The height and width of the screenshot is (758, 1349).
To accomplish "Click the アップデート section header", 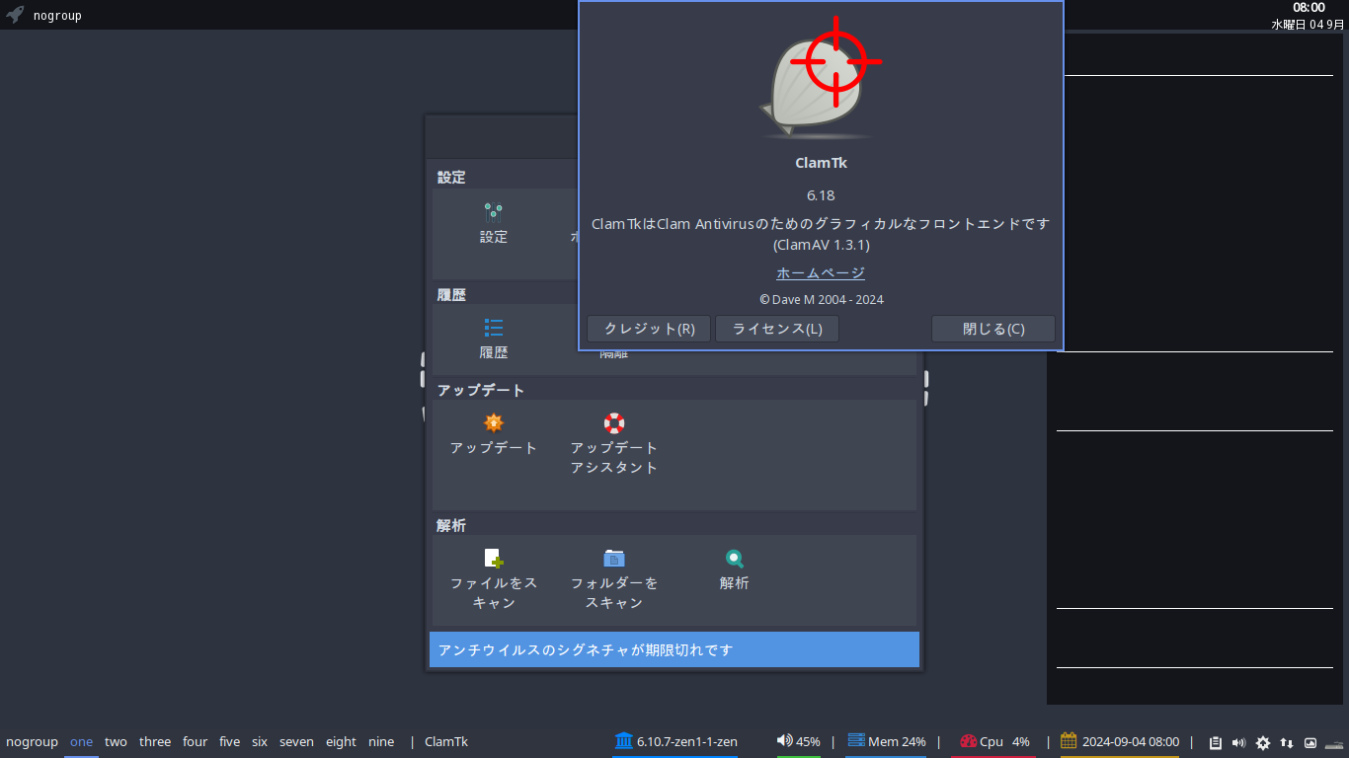I will (481, 390).
